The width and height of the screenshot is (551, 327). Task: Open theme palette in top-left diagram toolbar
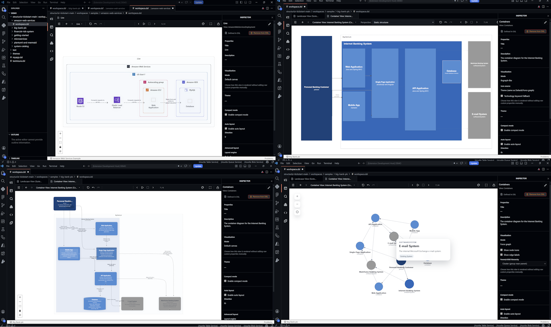click(x=203, y=24)
